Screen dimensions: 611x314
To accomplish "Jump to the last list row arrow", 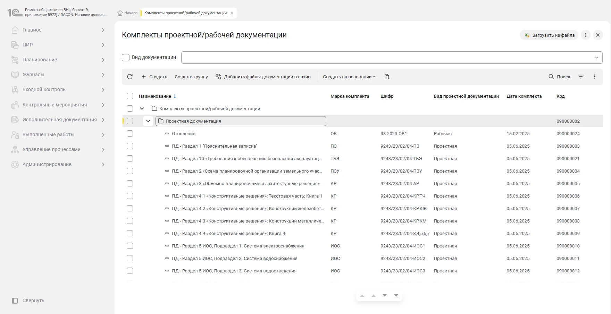I will (396, 296).
